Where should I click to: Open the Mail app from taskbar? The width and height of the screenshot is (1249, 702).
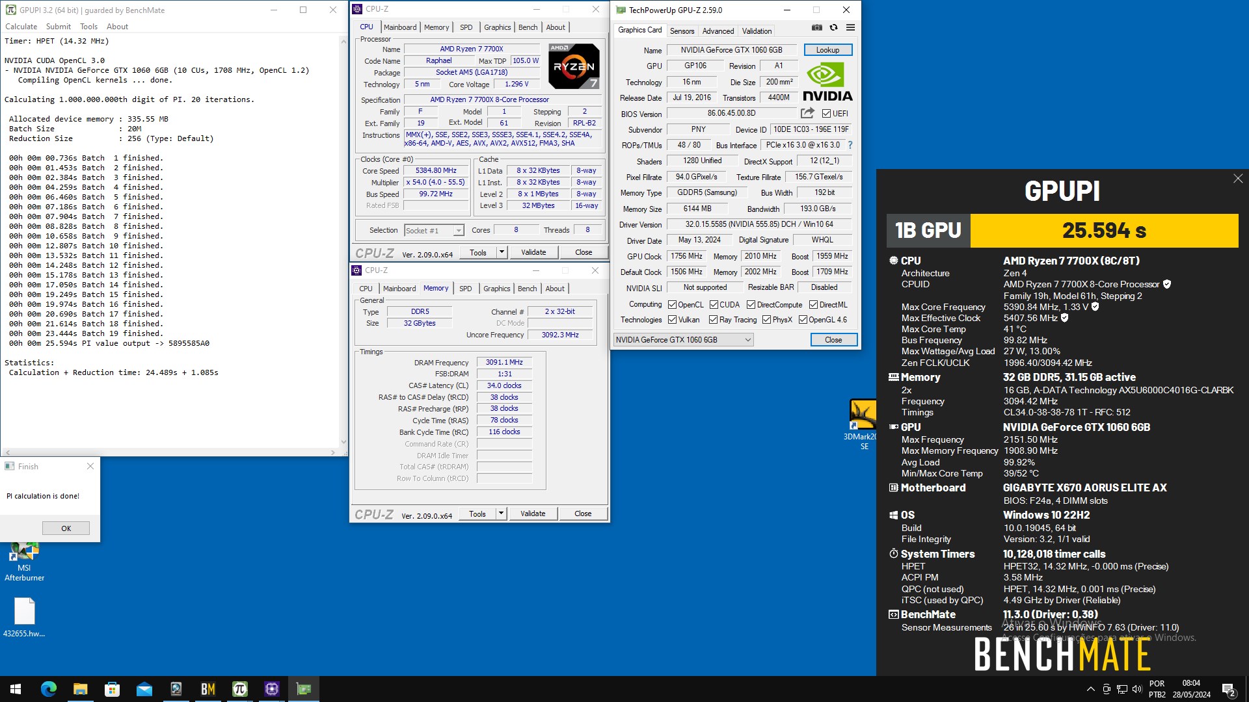point(144,689)
